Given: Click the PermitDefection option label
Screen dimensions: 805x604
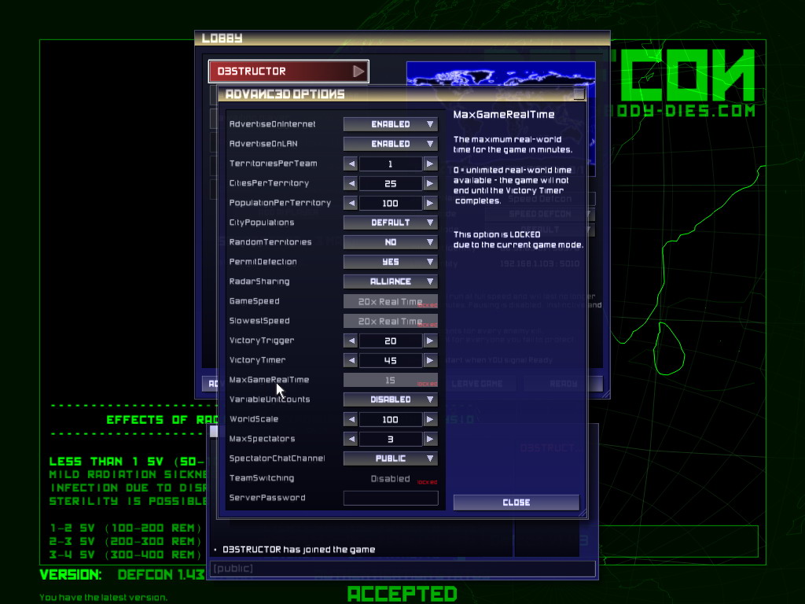Looking at the screenshot, I should click(x=263, y=262).
